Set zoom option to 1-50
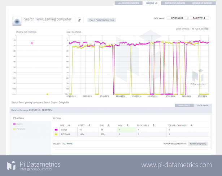Image resolution: width=222 pixels, height=176 pixels. 201,29
